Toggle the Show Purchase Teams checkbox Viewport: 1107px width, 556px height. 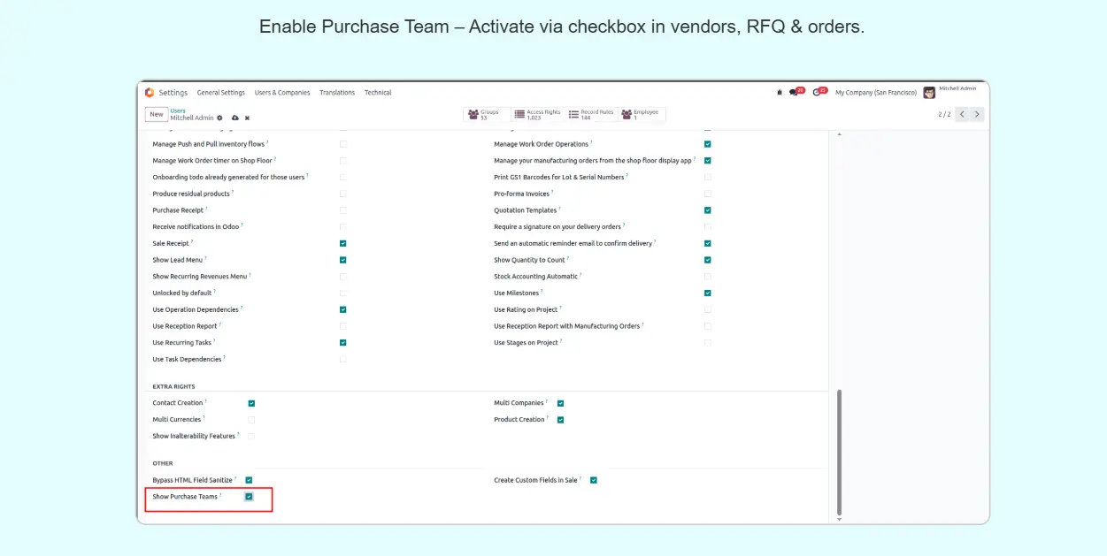249,497
